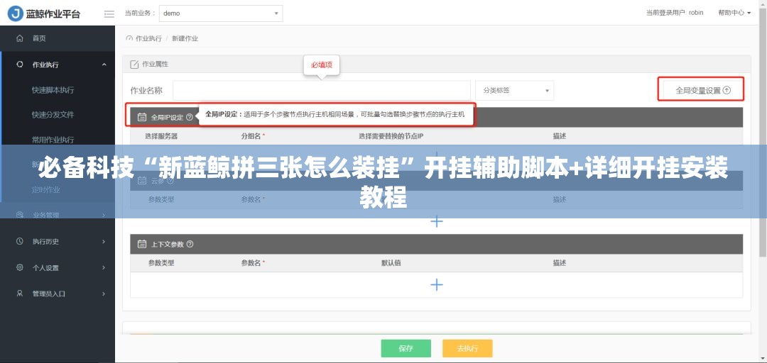Click the yellow 去执行 button
This screenshot has width=767, height=363.
click(467, 348)
